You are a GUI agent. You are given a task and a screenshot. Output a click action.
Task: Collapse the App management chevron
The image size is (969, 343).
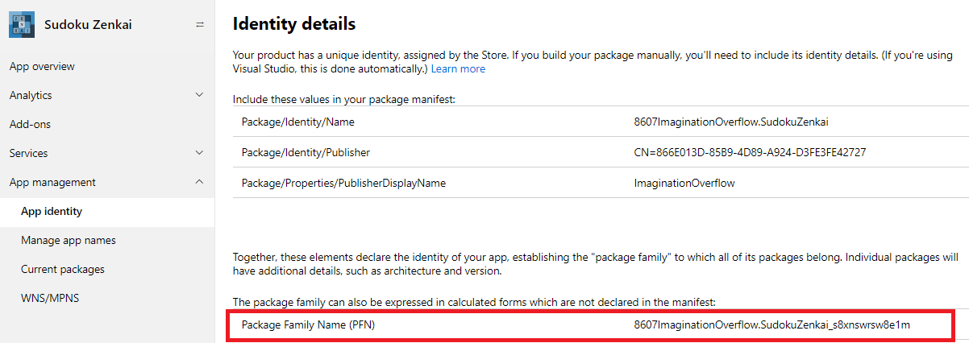200,182
